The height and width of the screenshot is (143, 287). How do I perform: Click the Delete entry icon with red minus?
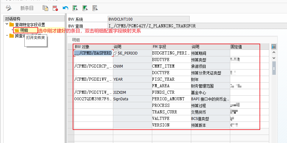click(55, 8)
